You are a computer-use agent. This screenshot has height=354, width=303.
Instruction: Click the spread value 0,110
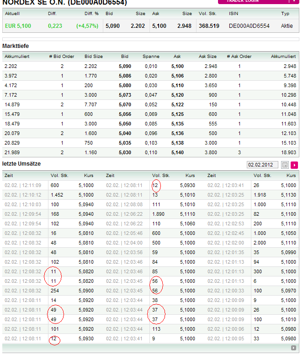(x=151, y=153)
